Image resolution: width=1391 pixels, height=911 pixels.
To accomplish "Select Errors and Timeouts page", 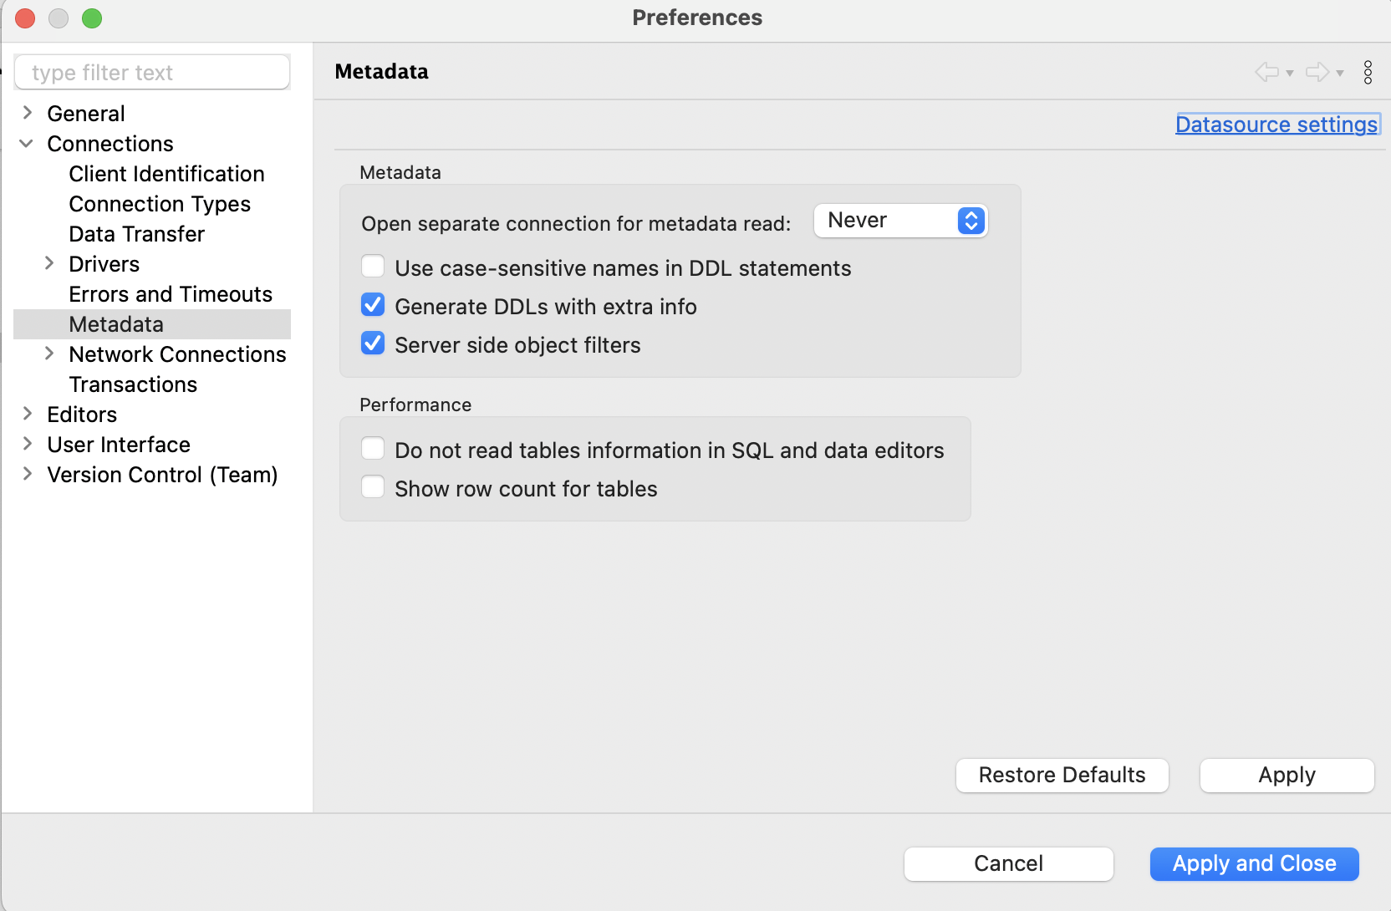I will tap(171, 294).
